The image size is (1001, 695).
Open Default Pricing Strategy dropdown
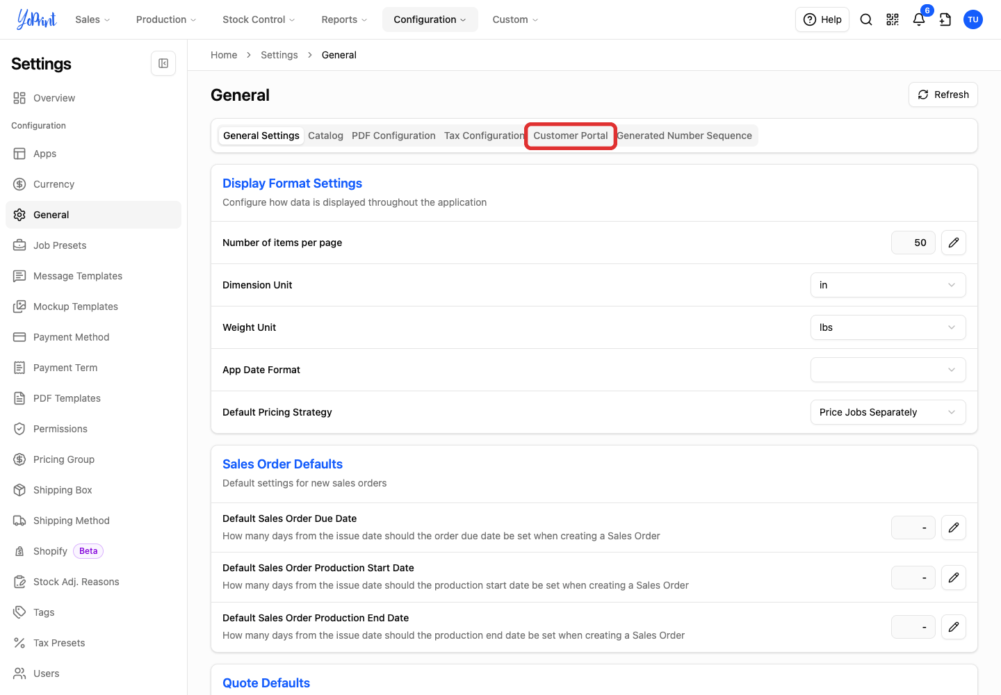[888, 412]
